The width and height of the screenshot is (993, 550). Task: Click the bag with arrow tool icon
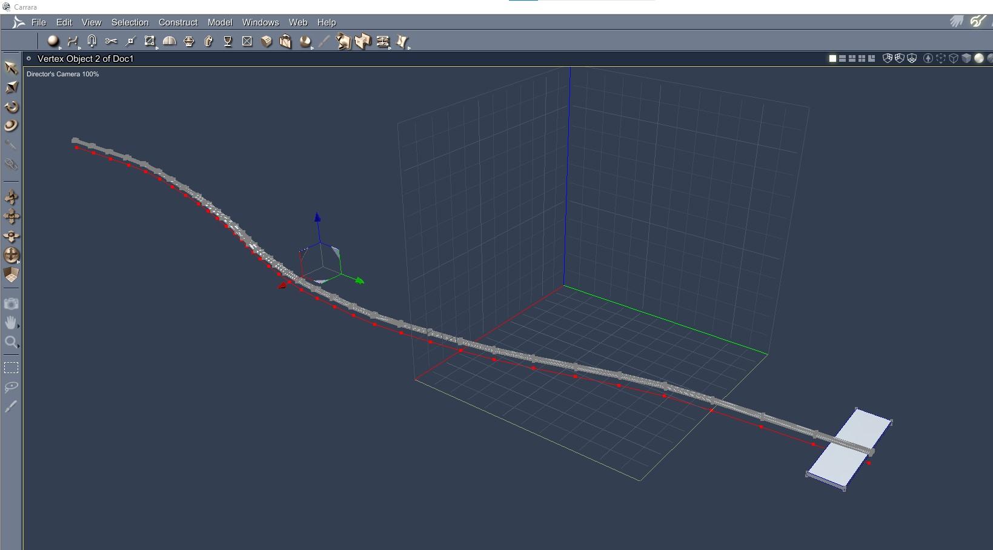coord(285,41)
